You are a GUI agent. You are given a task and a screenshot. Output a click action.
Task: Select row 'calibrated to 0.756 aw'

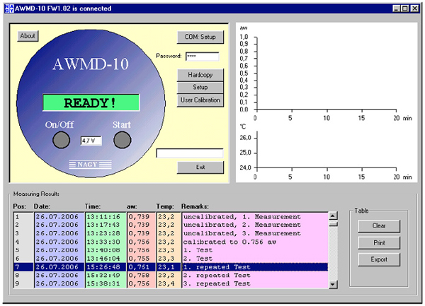[229, 242]
